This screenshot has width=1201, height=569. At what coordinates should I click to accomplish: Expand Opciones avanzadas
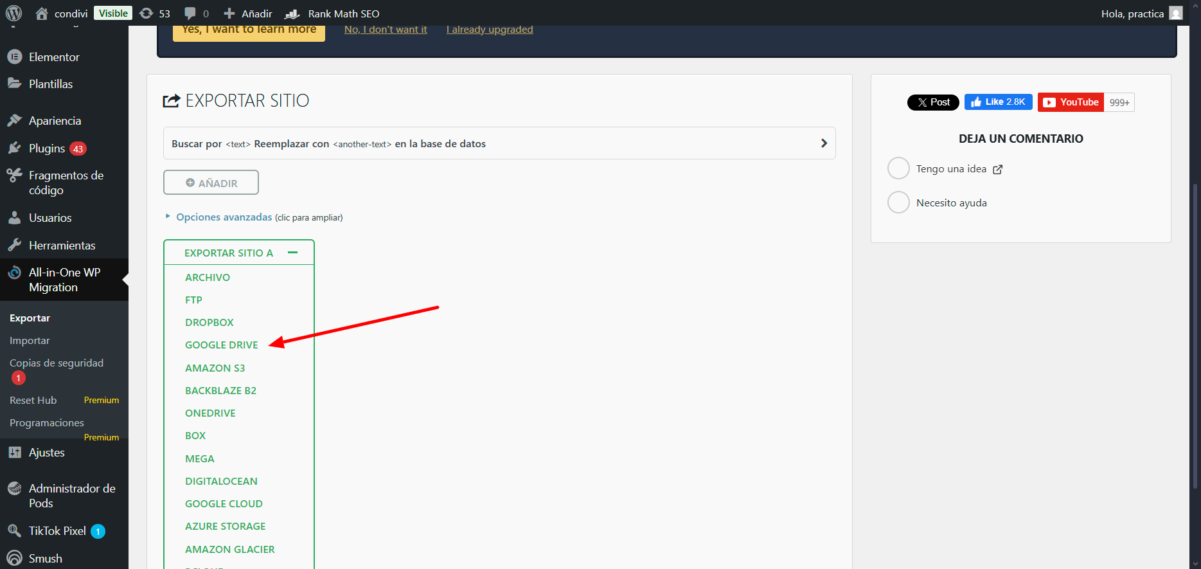coord(224,217)
